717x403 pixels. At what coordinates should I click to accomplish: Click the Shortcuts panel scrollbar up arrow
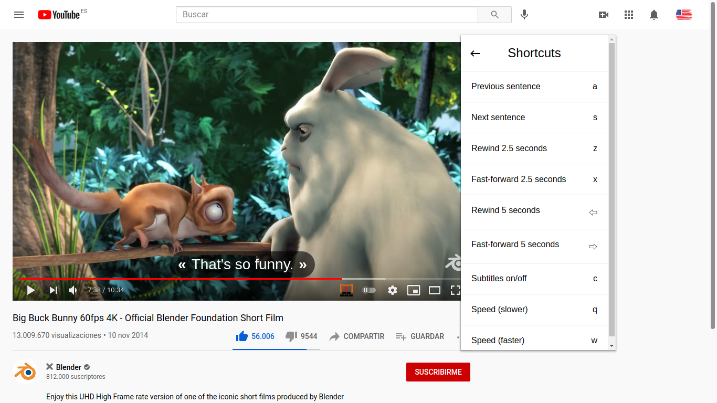click(612, 39)
